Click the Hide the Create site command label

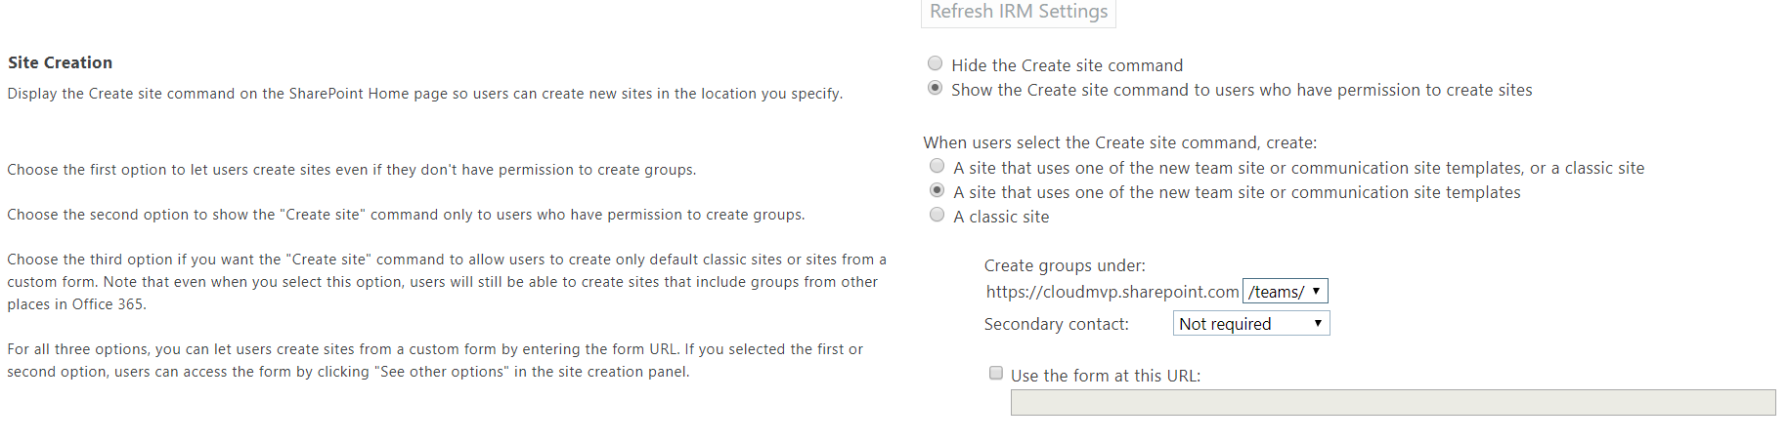[1068, 65]
